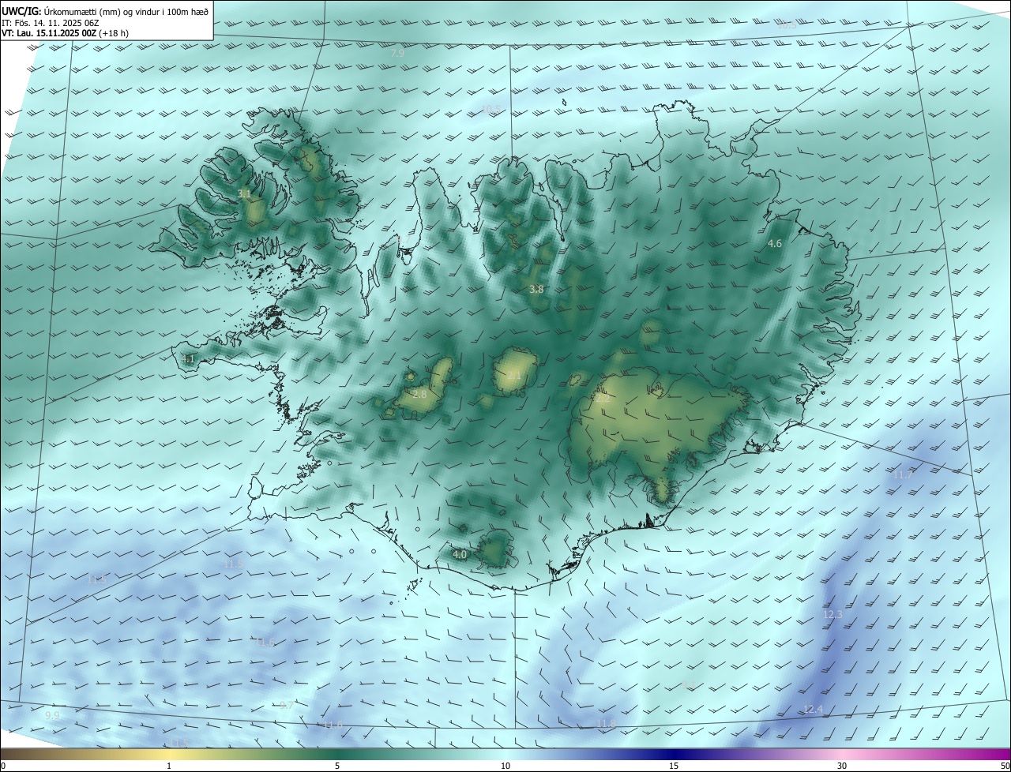Click the 4.1 value on the western peninsula
Viewport: 1011px width, 772px height.
pyautogui.click(x=188, y=359)
